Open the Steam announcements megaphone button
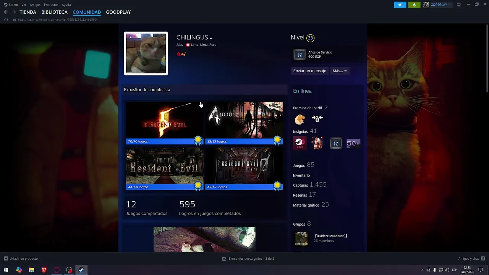The image size is (489, 275). (400, 5)
